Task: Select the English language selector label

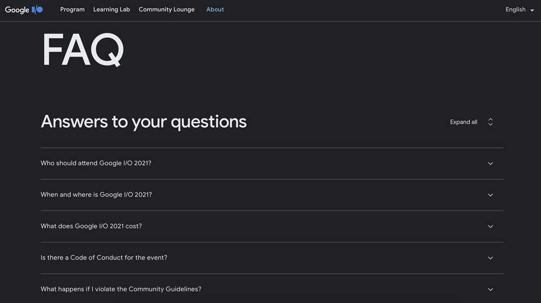Action: (x=516, y=9)
